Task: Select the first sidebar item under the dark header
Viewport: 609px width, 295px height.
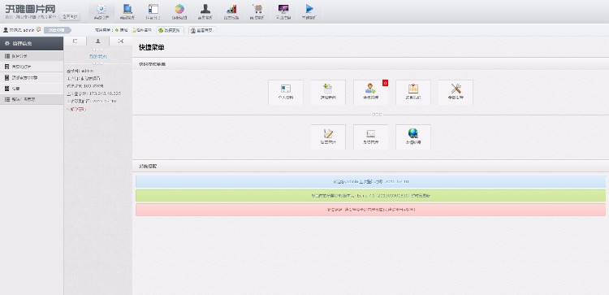Action: click(x=32, y=56)
